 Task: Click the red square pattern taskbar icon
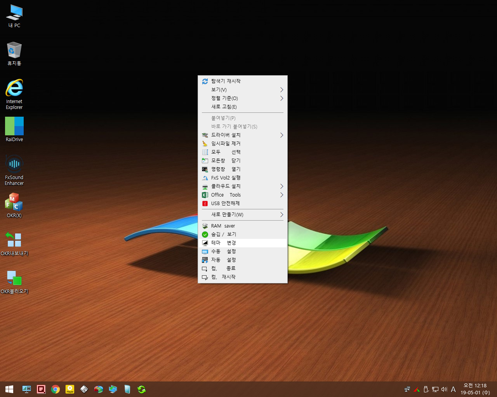(x=41, y=389)
